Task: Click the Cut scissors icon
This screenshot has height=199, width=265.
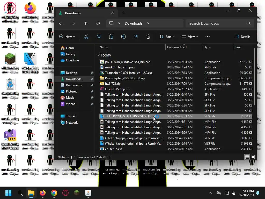Action: [x=86, y=37]
